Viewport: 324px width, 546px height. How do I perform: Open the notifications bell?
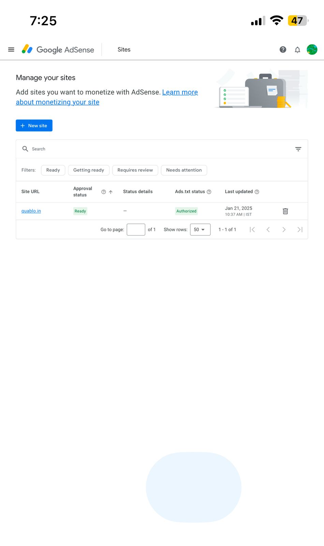pyautogui.click(x=297, y=50)
